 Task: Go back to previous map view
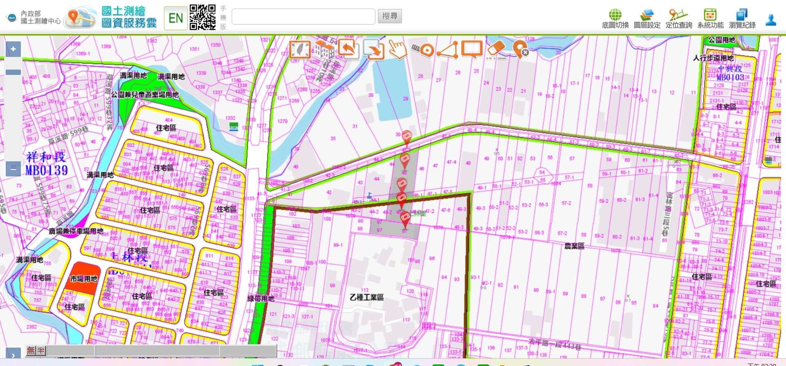[x=349, y=50]
